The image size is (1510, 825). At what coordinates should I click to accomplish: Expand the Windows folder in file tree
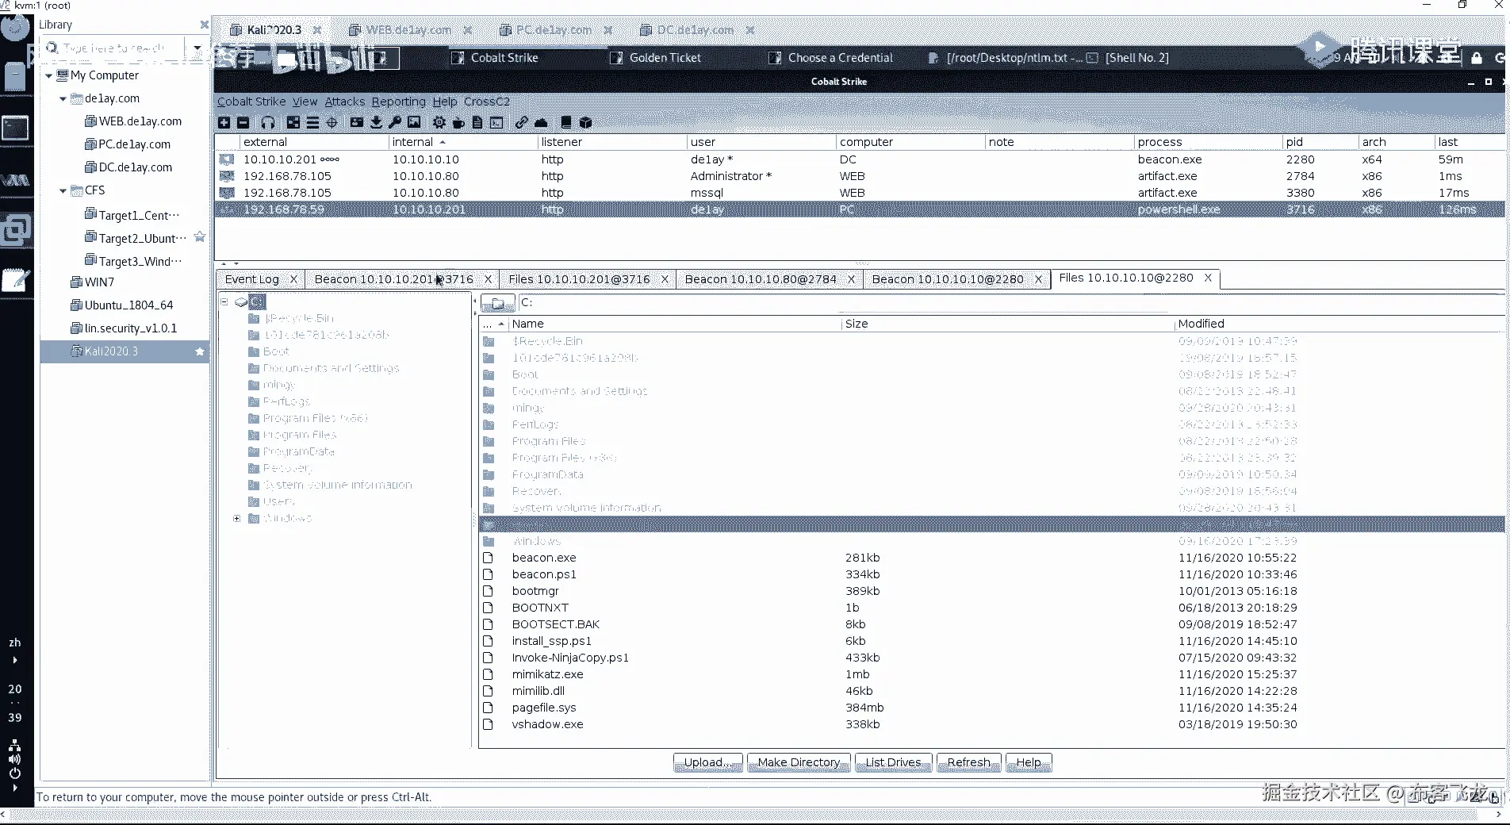[237, 518]
